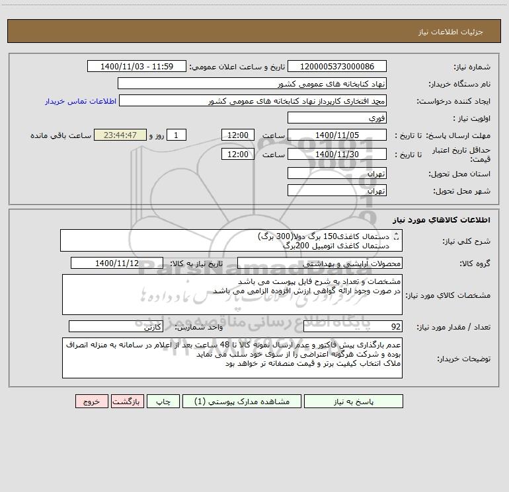Click the label 'اولویت نیاز :'
509x492 pixels.
click(472, 118)
